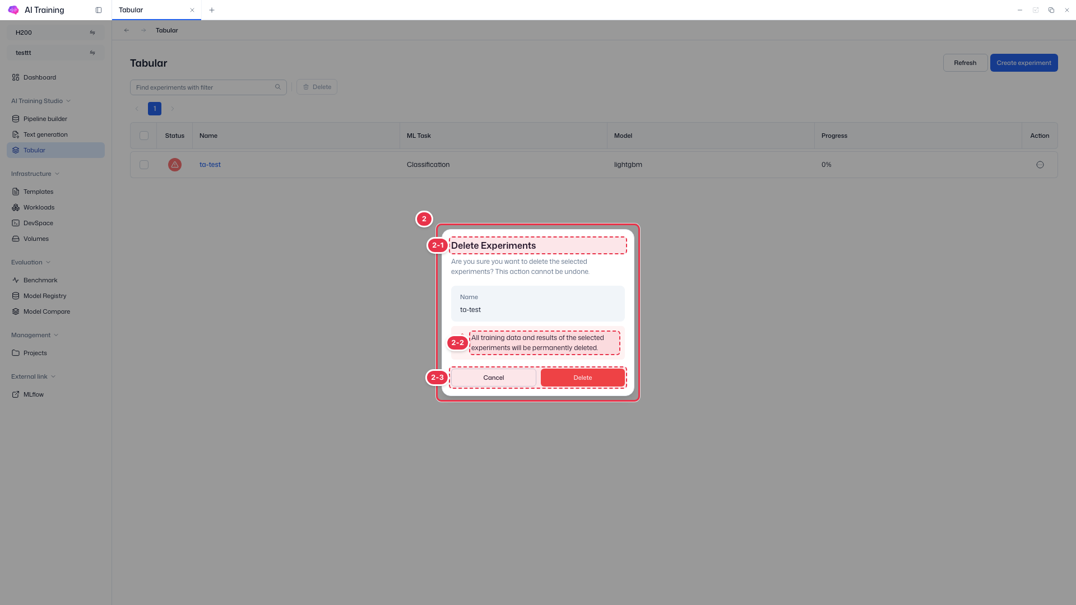
Task: Collapse External link section
Action: tap(33, 376)
